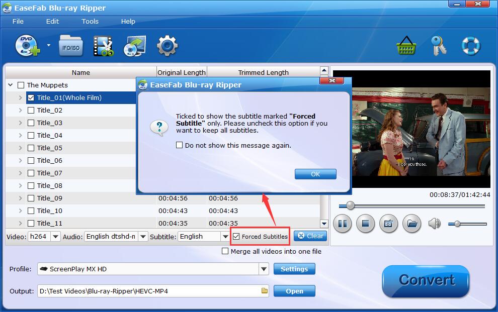Select the Title_06 row
The width and height of the screenshot is (498, 312).
coord(71,160)
